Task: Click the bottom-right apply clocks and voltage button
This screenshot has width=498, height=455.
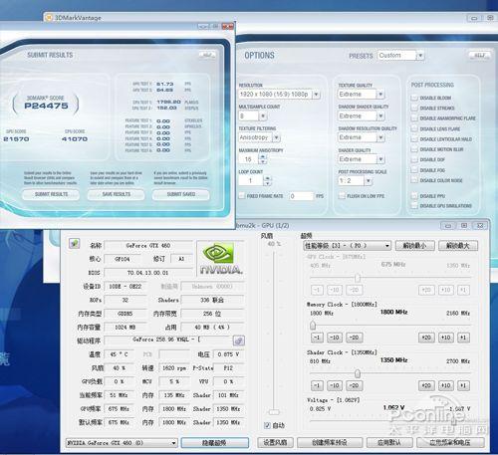Action: (450, 442)
